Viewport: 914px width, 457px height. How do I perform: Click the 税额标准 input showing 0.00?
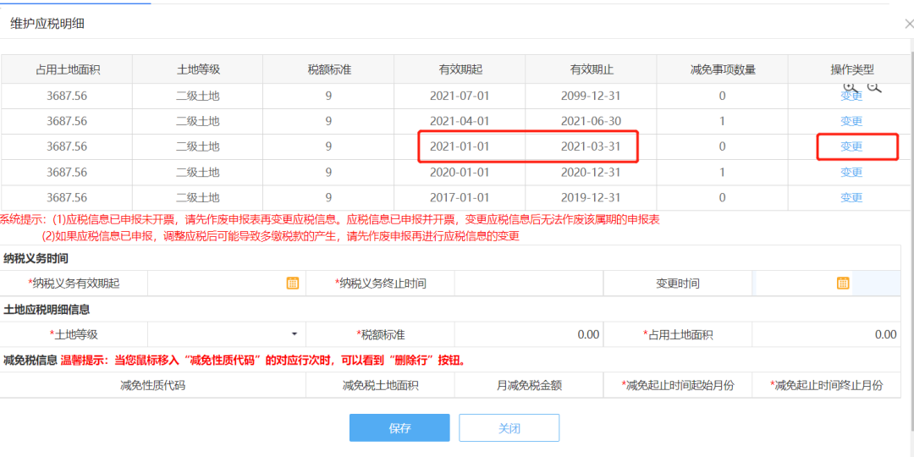(529, 334)
